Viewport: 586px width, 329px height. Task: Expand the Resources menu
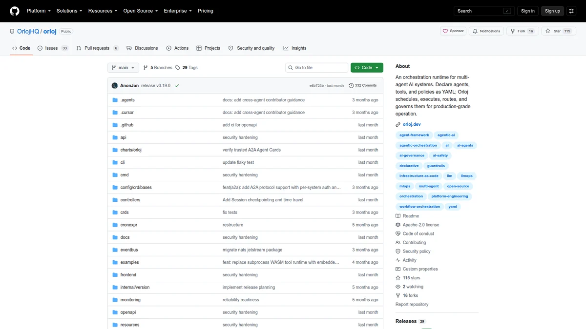[x=103, y=11]
